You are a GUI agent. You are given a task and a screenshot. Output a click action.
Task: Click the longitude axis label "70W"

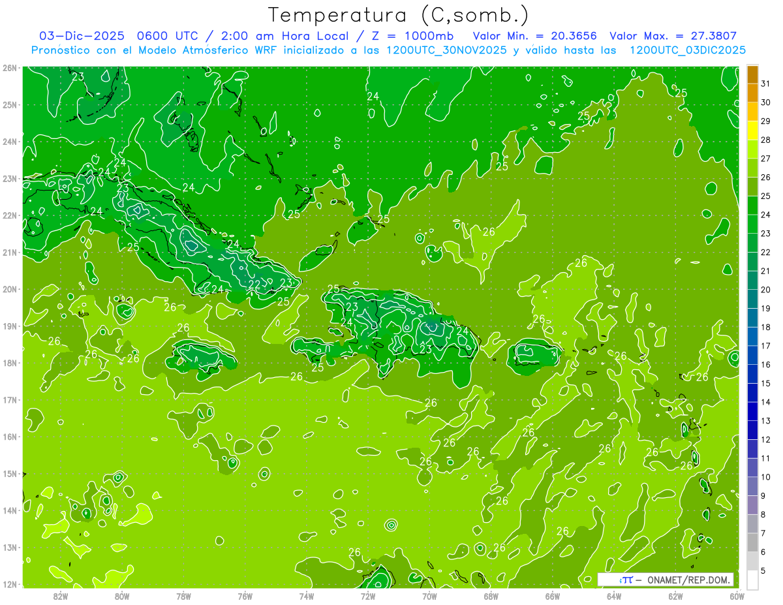[429, 596]
